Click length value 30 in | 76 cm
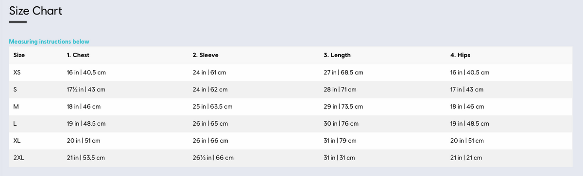This screenshot has width=583, height=176. click(x=341, y=123)
